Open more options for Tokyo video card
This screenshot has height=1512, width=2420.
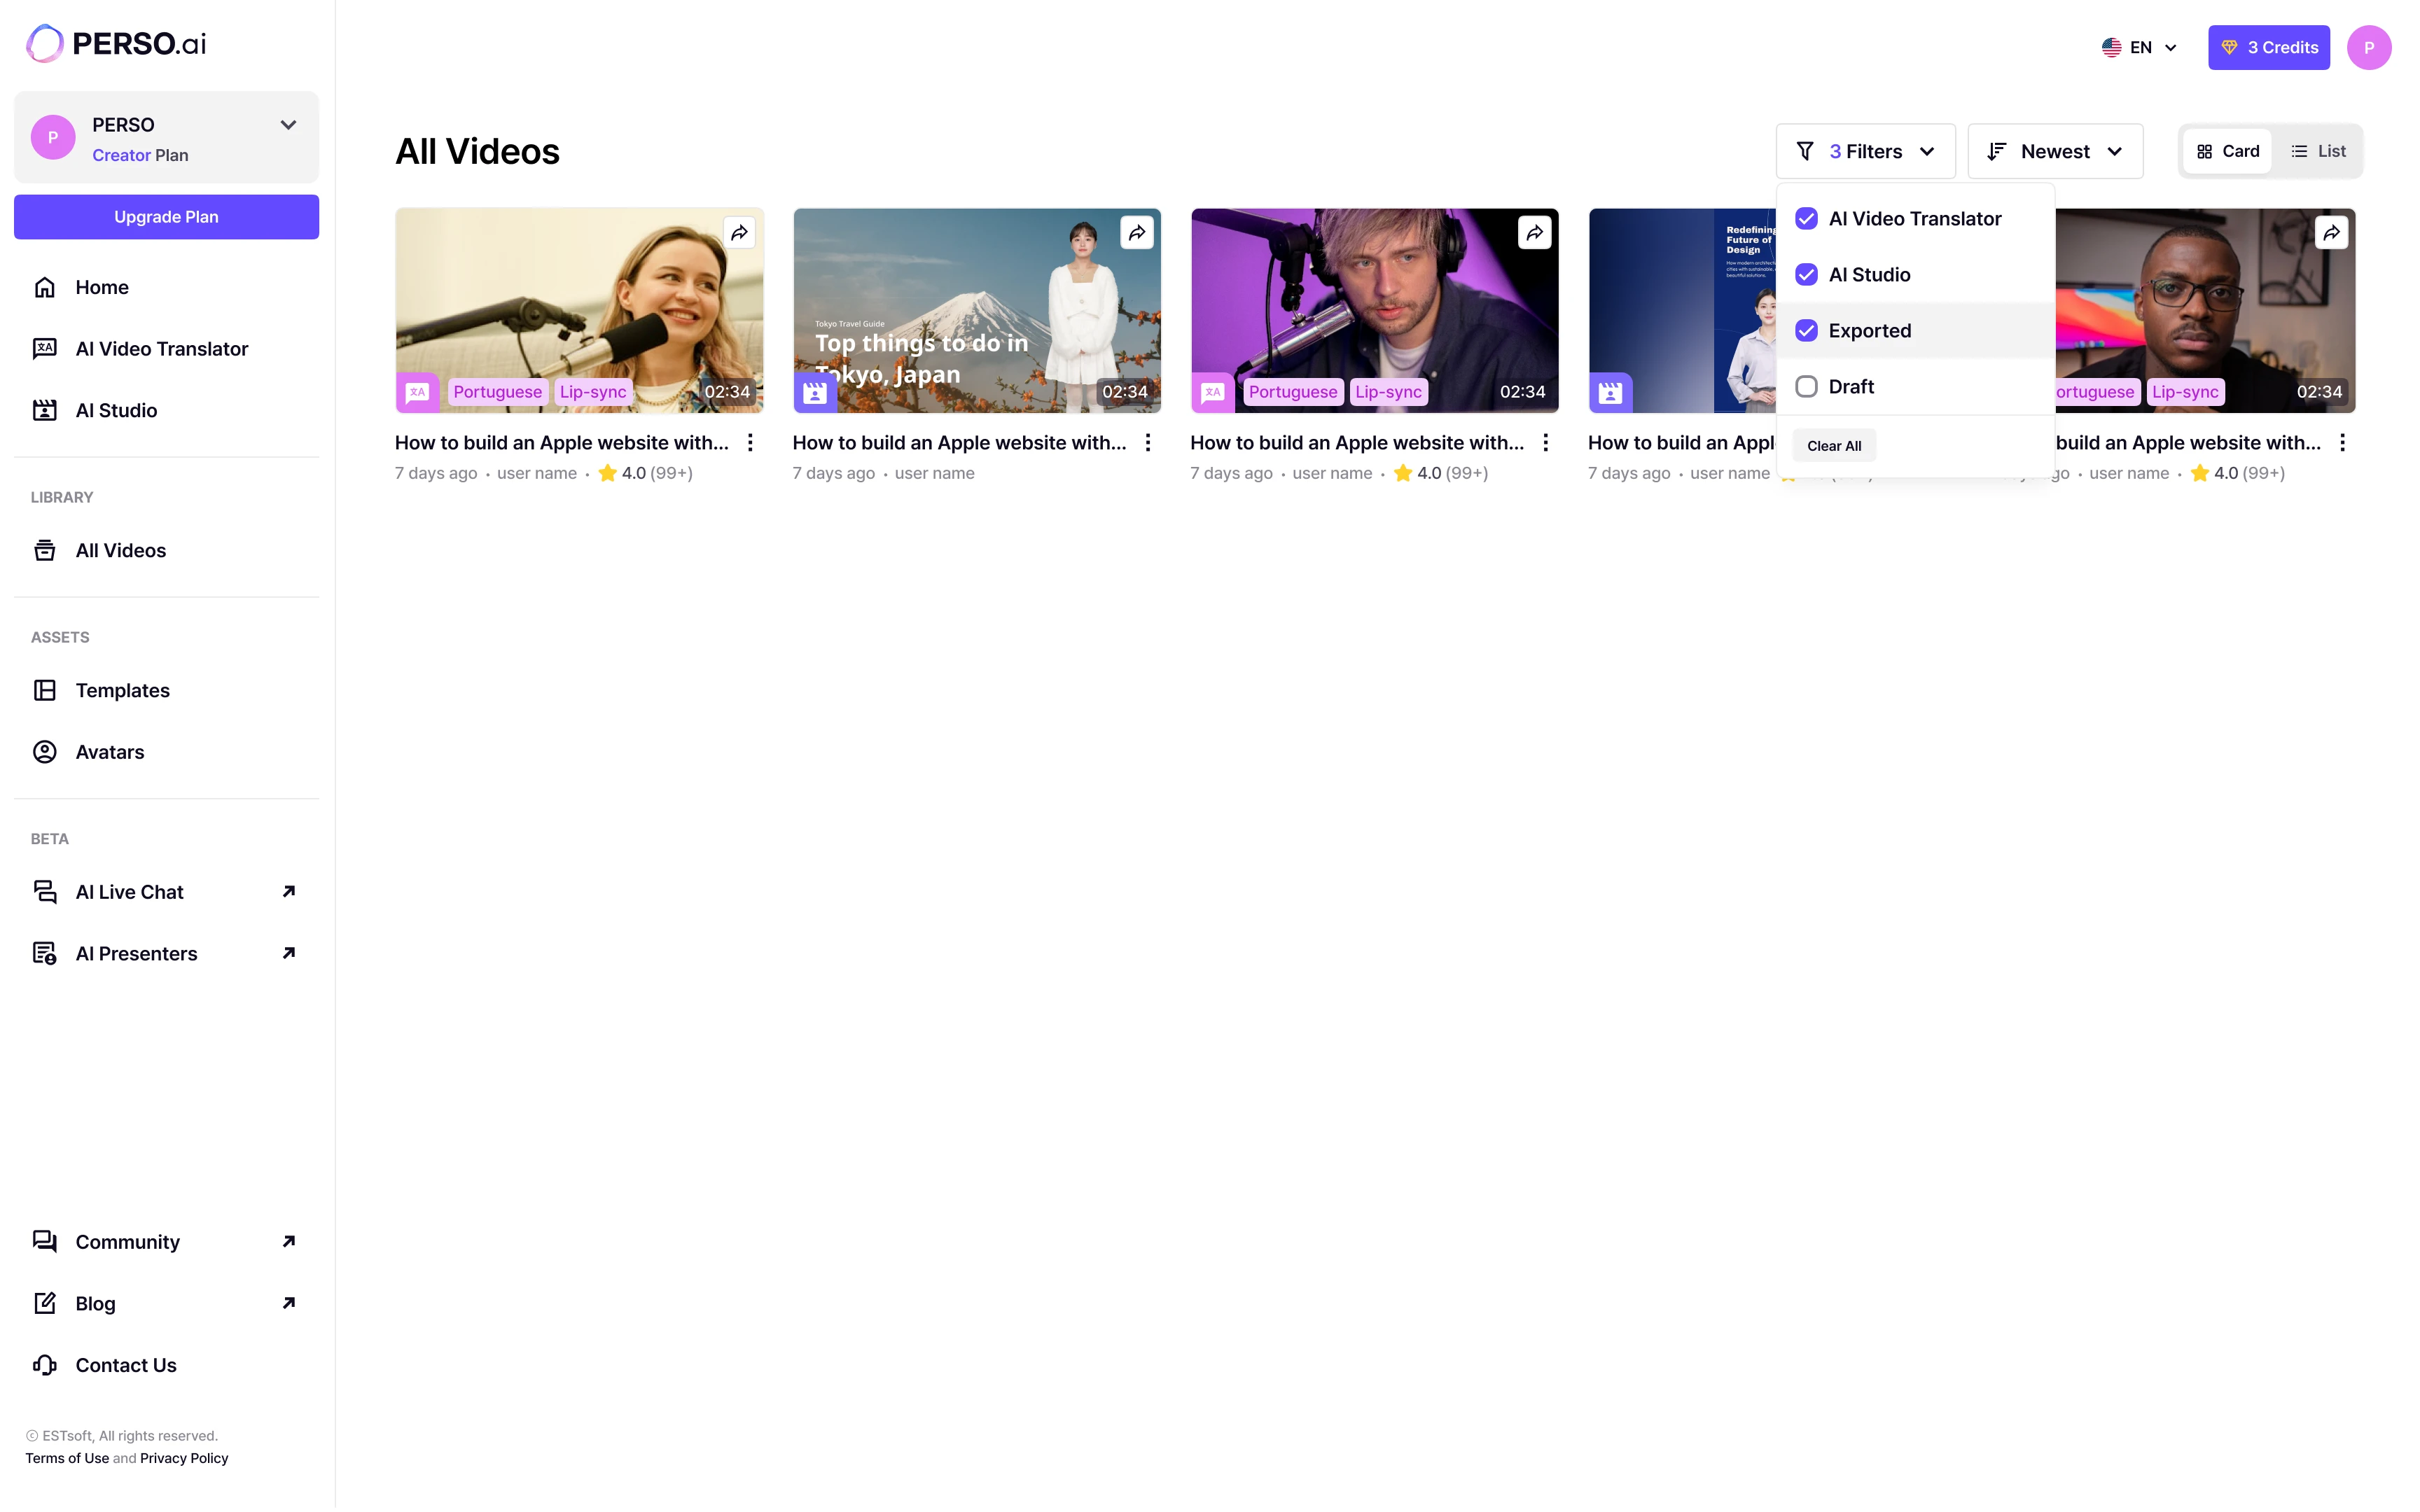click(1148, 443)
